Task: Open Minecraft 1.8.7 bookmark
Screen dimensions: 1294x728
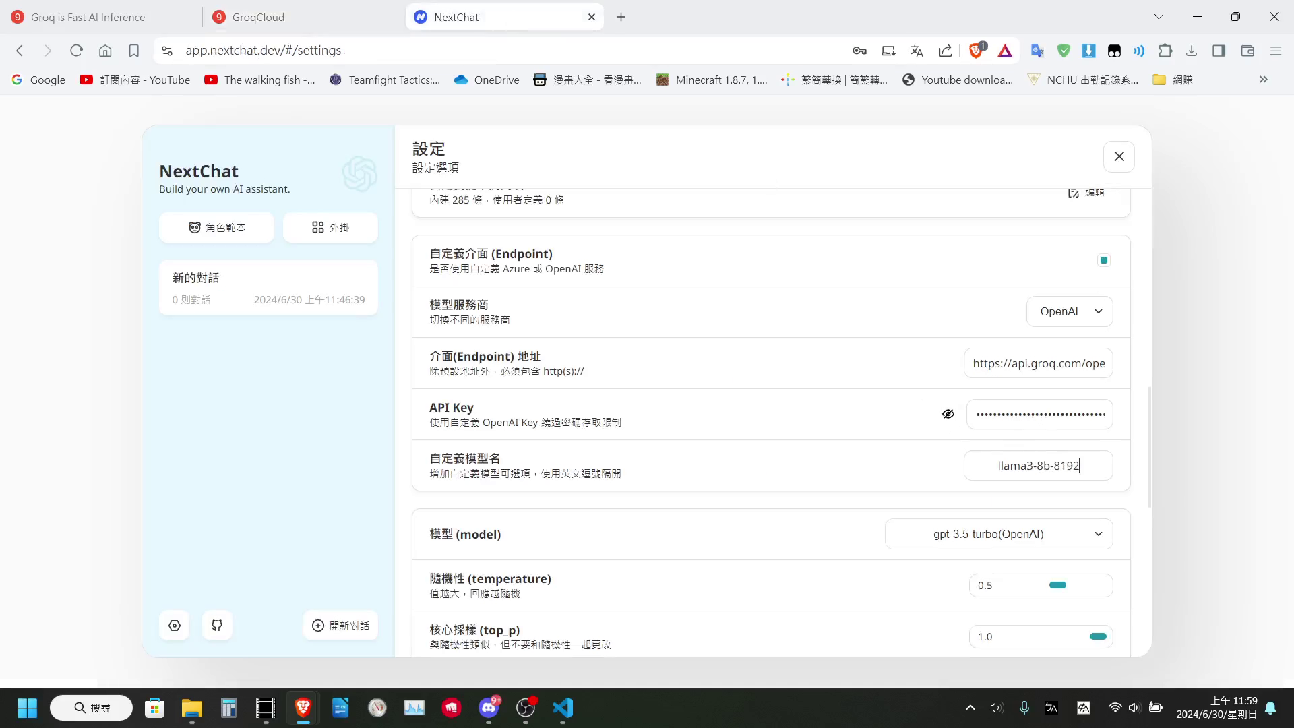Action: 712,80
